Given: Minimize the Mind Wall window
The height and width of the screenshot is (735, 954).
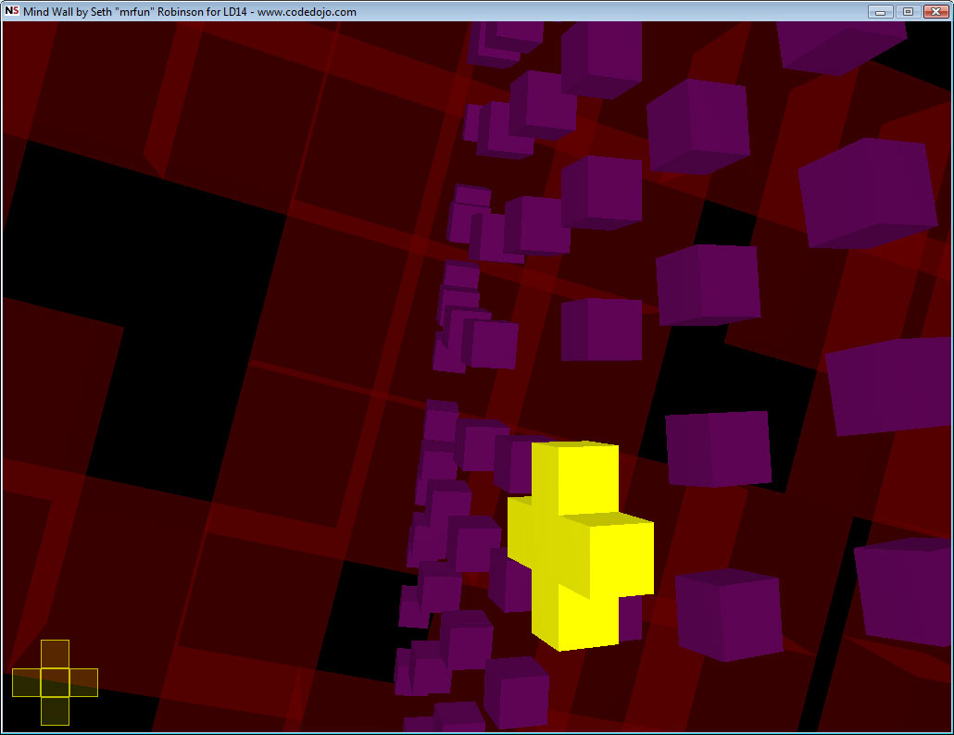Looking at the screenshot, I should click(x=880, y=11).
